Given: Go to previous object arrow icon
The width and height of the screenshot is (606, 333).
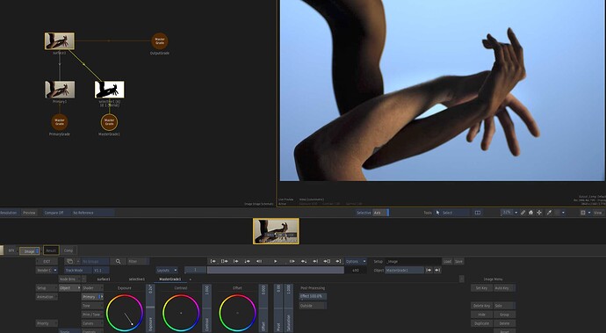Looking at the screenshot, I should tap(429, 271).
